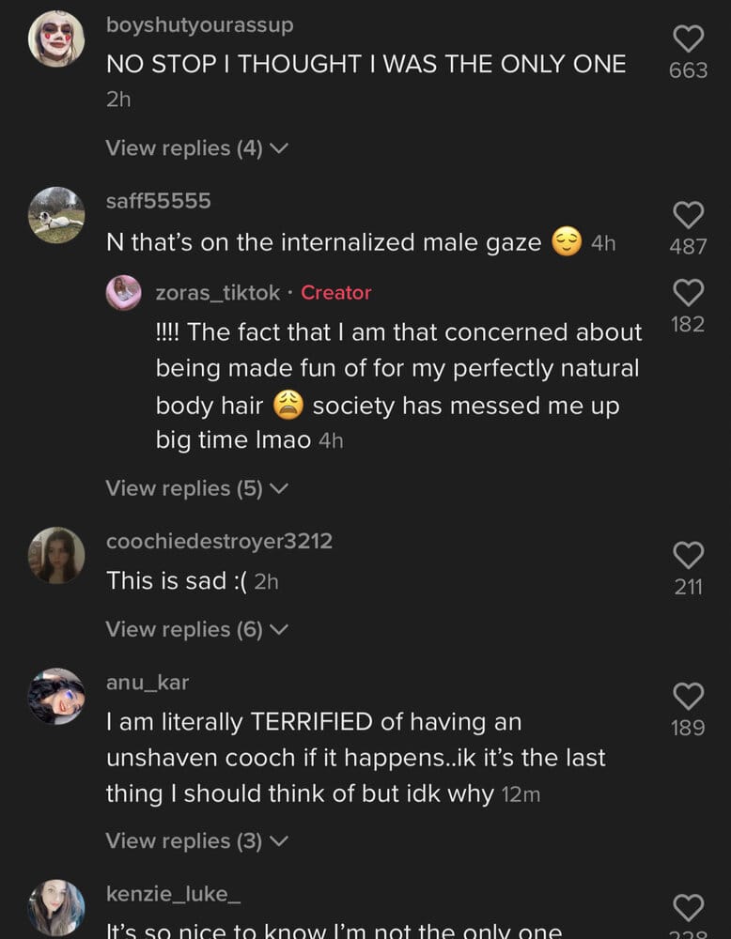Like coochiedestroyer3212's comment
This screenshot has width=731, height=939.
coord(689,555)
